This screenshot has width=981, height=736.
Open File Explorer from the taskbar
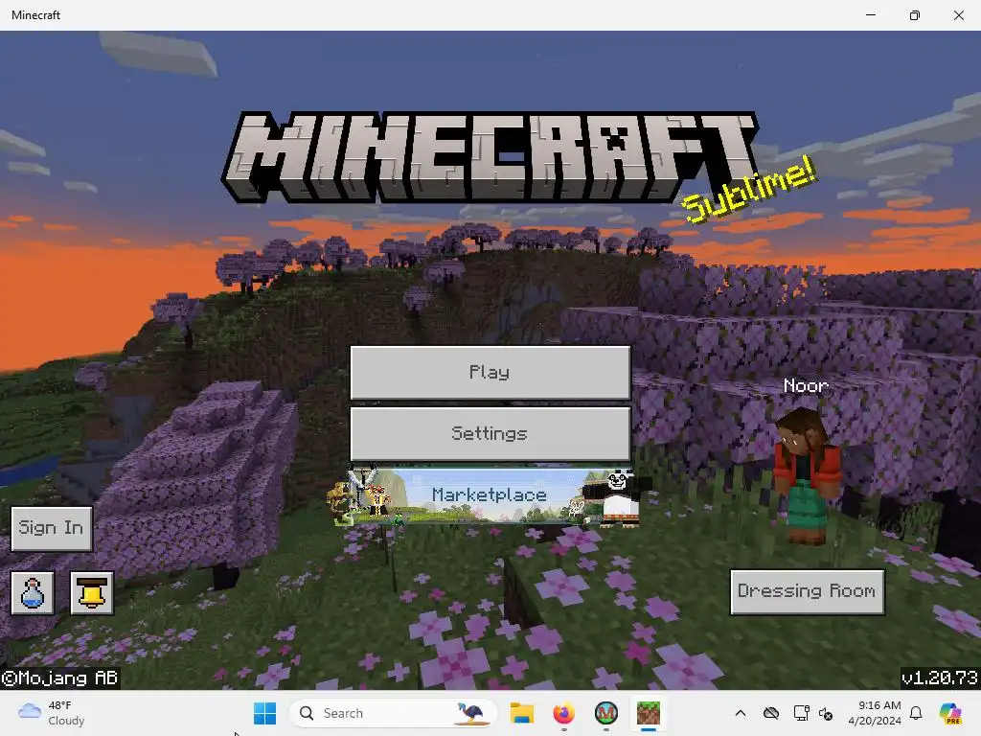[522, 713]
